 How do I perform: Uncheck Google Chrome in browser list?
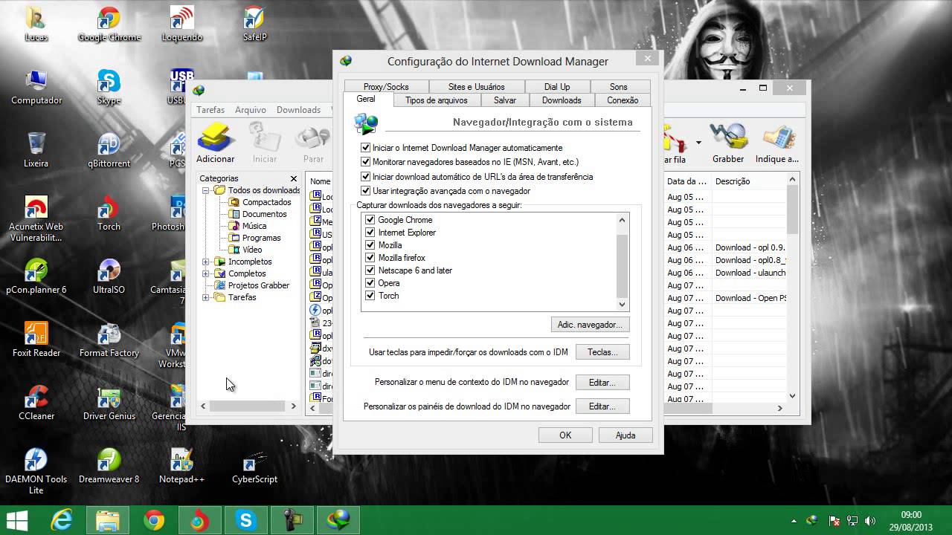370,220
